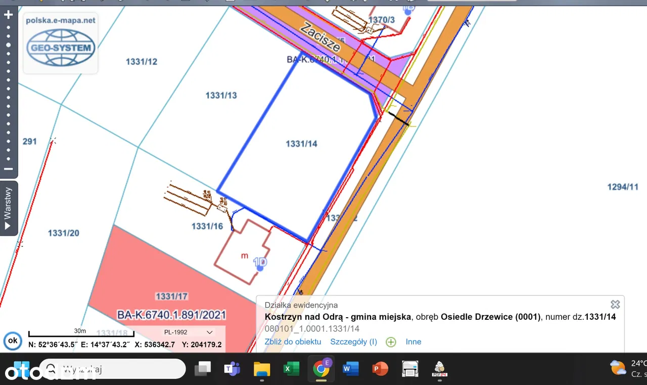
Task: Click the GEO-SYSTEM globe logo
Action: coord(61,48)
